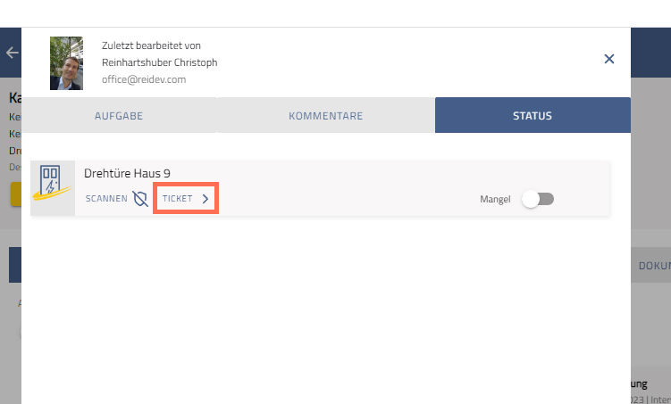Click the yellow button behind the dialog
671x404 pixels.
click(15, 194)
